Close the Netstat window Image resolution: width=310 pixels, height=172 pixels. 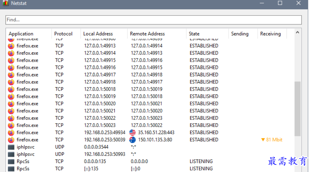(299, 3)
